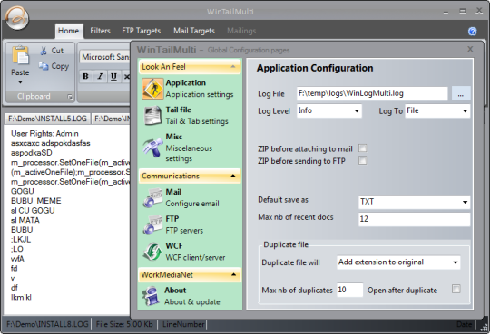
Task: Click the 'BUBU MEME' log line
Action: point(36,201)
